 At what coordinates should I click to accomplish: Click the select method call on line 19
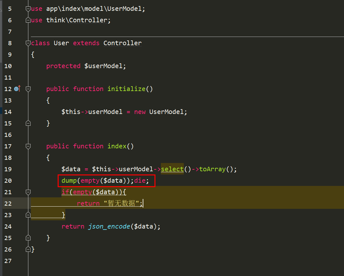172,169
